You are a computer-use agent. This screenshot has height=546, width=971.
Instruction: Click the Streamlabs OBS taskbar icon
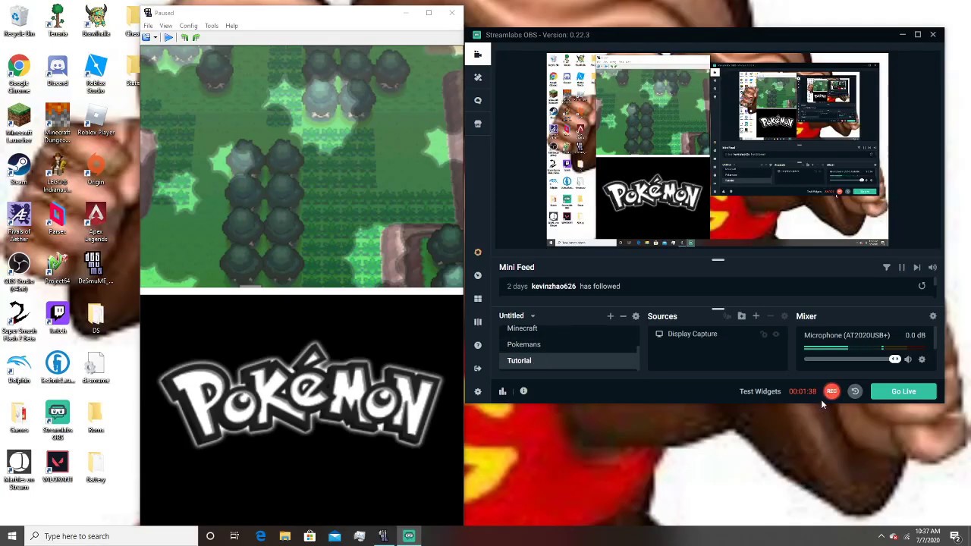coord(408,536)
